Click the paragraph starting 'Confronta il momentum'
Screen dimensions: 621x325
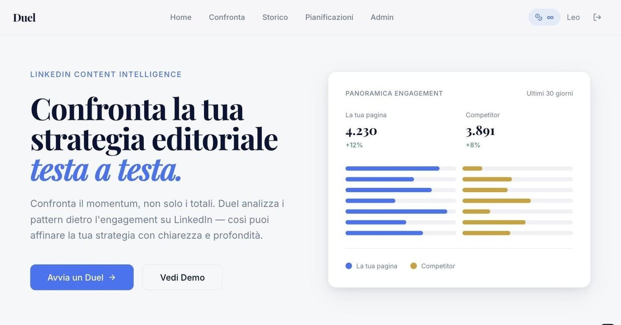pos(157,220)
